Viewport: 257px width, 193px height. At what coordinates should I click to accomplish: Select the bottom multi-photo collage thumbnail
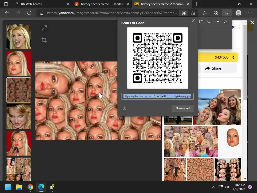click(x=19, y=169)
